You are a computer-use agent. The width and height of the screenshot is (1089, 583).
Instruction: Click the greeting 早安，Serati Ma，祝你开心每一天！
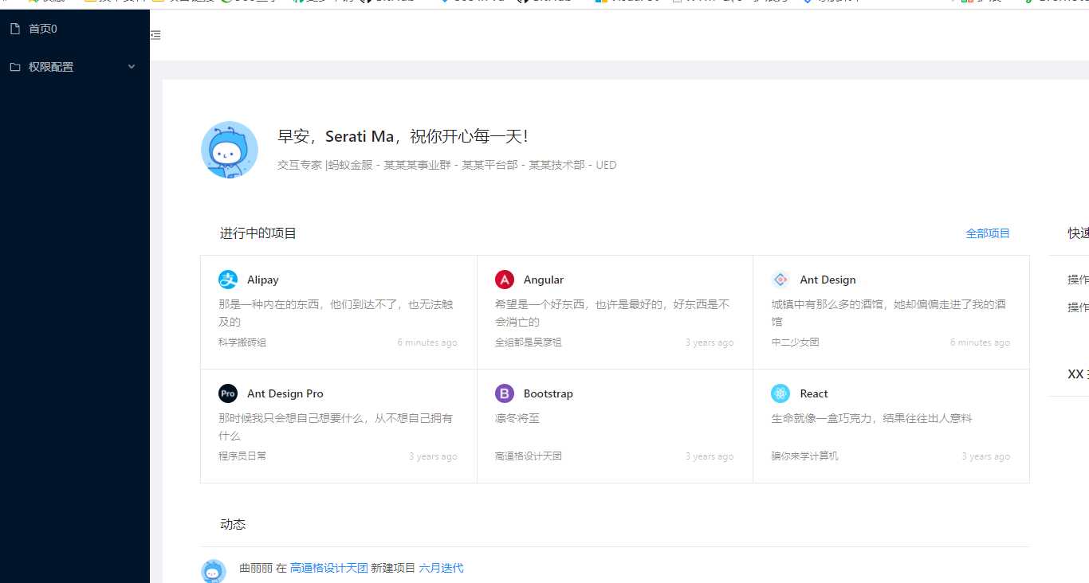click(x=403, y=136)
